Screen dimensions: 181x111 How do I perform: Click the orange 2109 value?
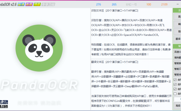(x=164, y=5)
